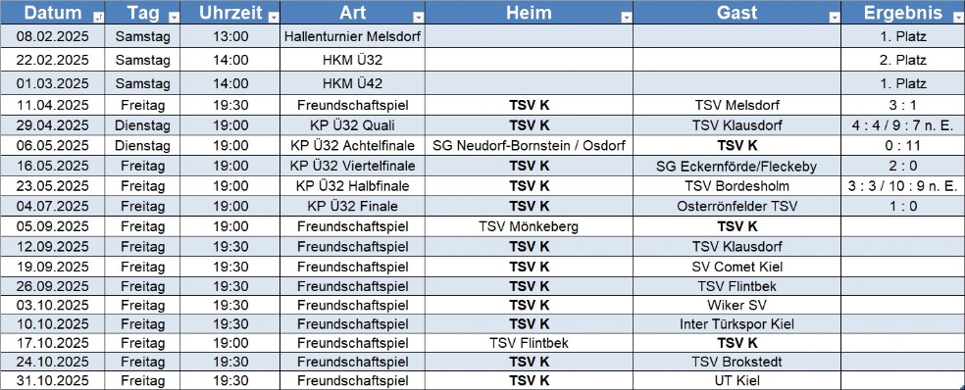Viewport: 965px width, 390px height.
Task: Open the Art column filter dropdown
Action: pos(419,18)
